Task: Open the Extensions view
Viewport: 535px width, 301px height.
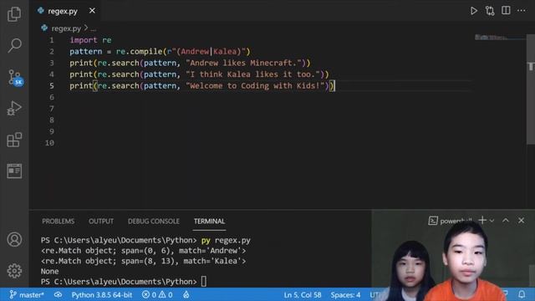Action: (x=14, y=140)
